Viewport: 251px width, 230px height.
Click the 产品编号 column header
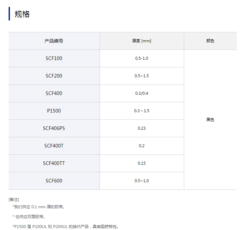54,41
